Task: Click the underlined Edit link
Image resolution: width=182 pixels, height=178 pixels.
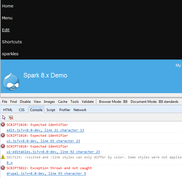Action: tap(6, 30)
